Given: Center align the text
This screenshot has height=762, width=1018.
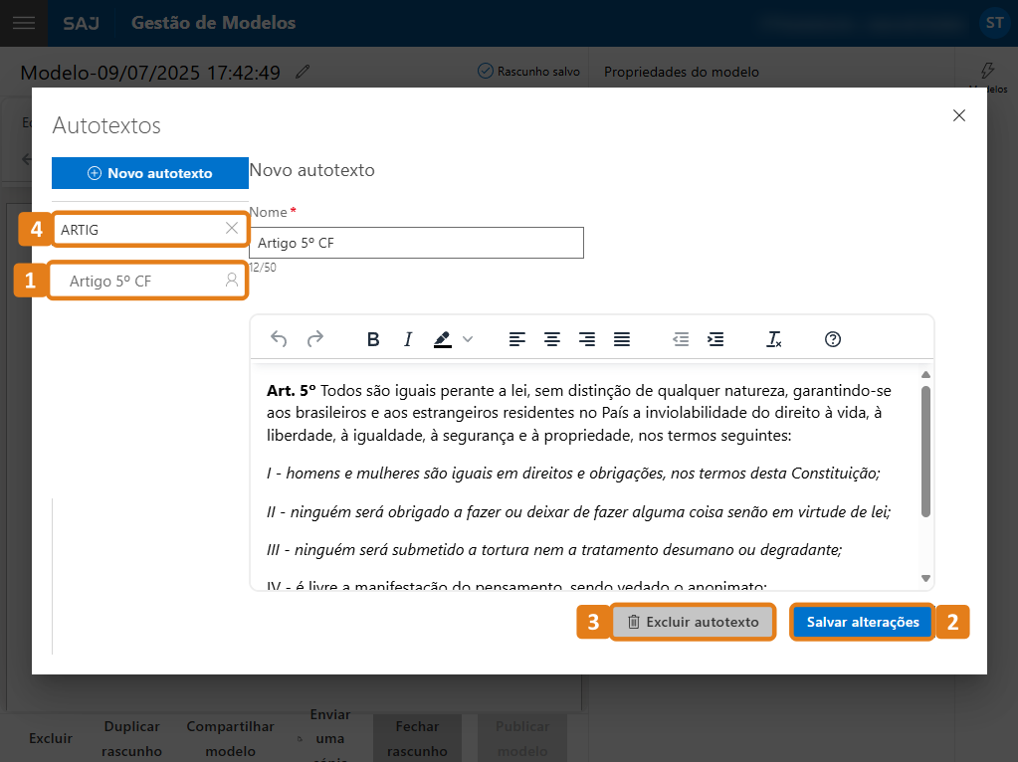Looking at the screenshot, I should pyautogui.click(x=552, y=339).
